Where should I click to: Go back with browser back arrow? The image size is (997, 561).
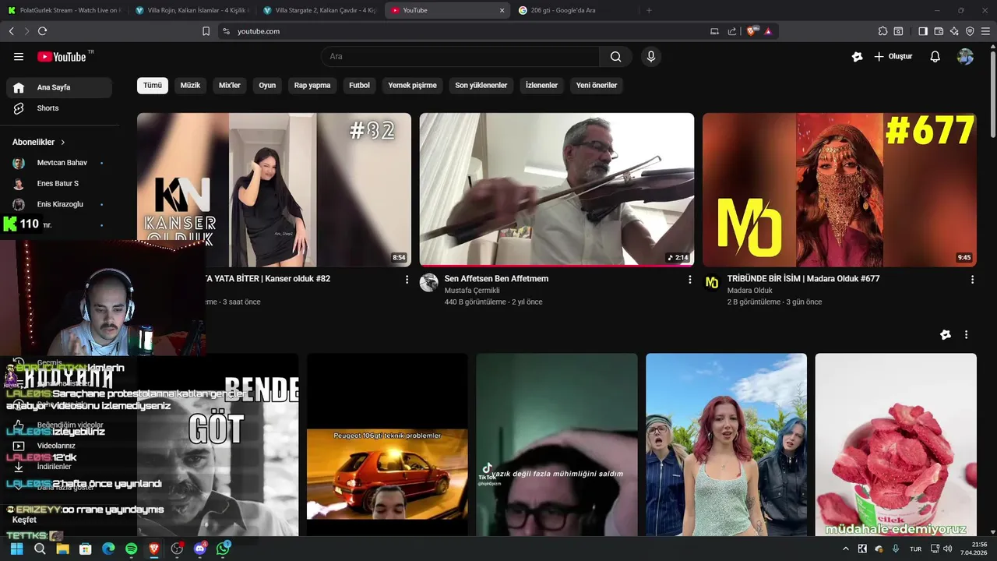click(x=12, y=31)
